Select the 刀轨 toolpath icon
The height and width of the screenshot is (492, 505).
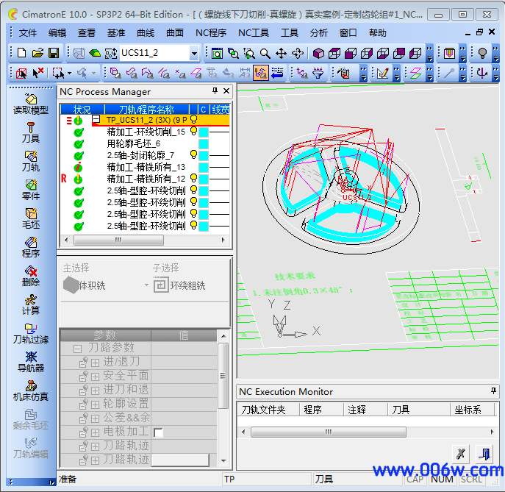pyautogui.click(x=31, y=156)
